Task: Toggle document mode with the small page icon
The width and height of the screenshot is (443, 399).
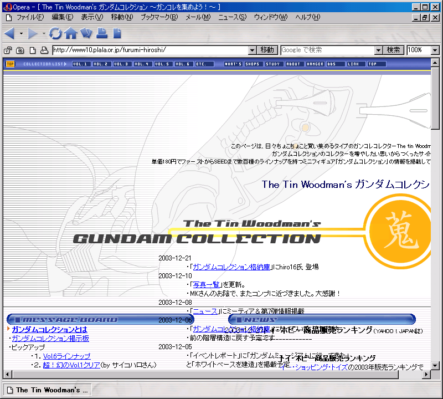Action: point(33,50)
